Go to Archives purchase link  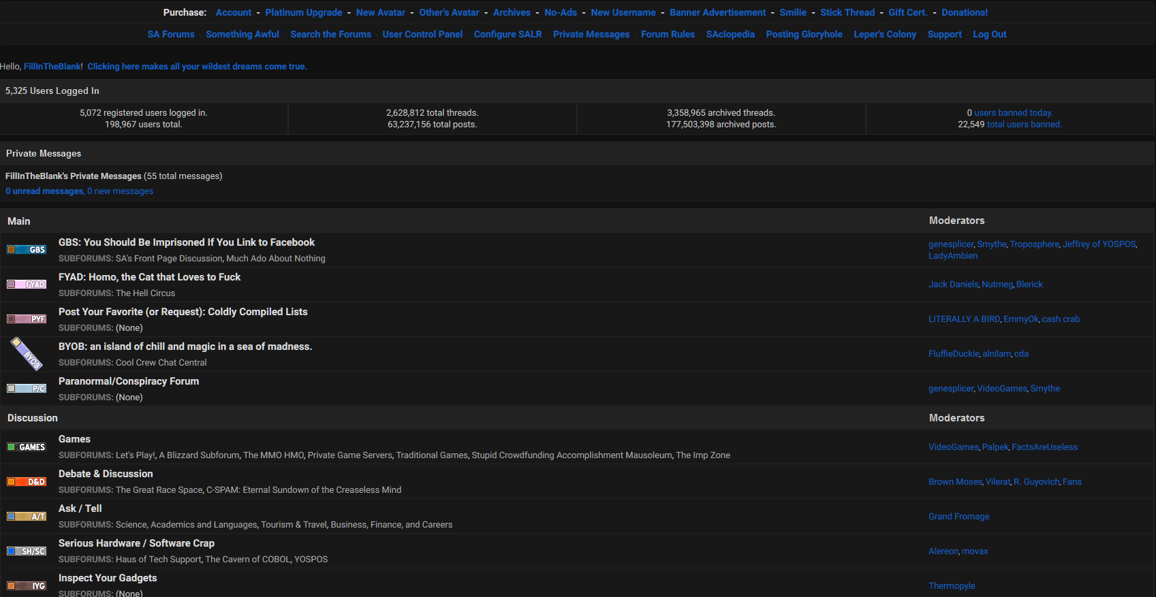[x=512, y=12]
